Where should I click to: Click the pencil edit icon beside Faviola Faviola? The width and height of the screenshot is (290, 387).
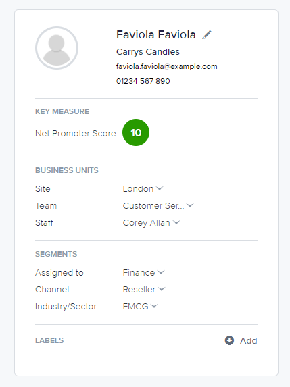click(x=207, y=35)
